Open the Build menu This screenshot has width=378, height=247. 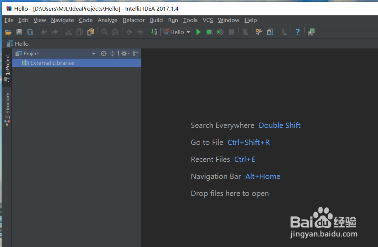(x=156, y=20)
